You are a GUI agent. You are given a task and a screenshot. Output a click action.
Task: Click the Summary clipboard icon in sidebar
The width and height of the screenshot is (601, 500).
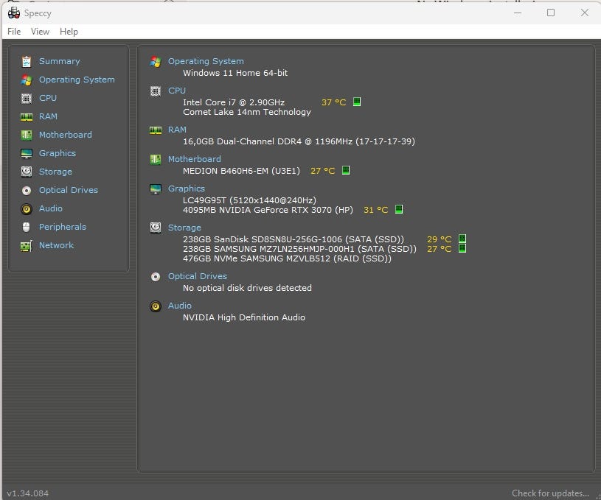click(27, 61)
